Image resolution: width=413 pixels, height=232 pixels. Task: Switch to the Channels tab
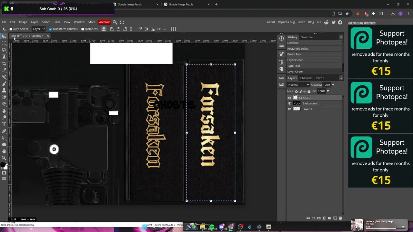point(306,78)
